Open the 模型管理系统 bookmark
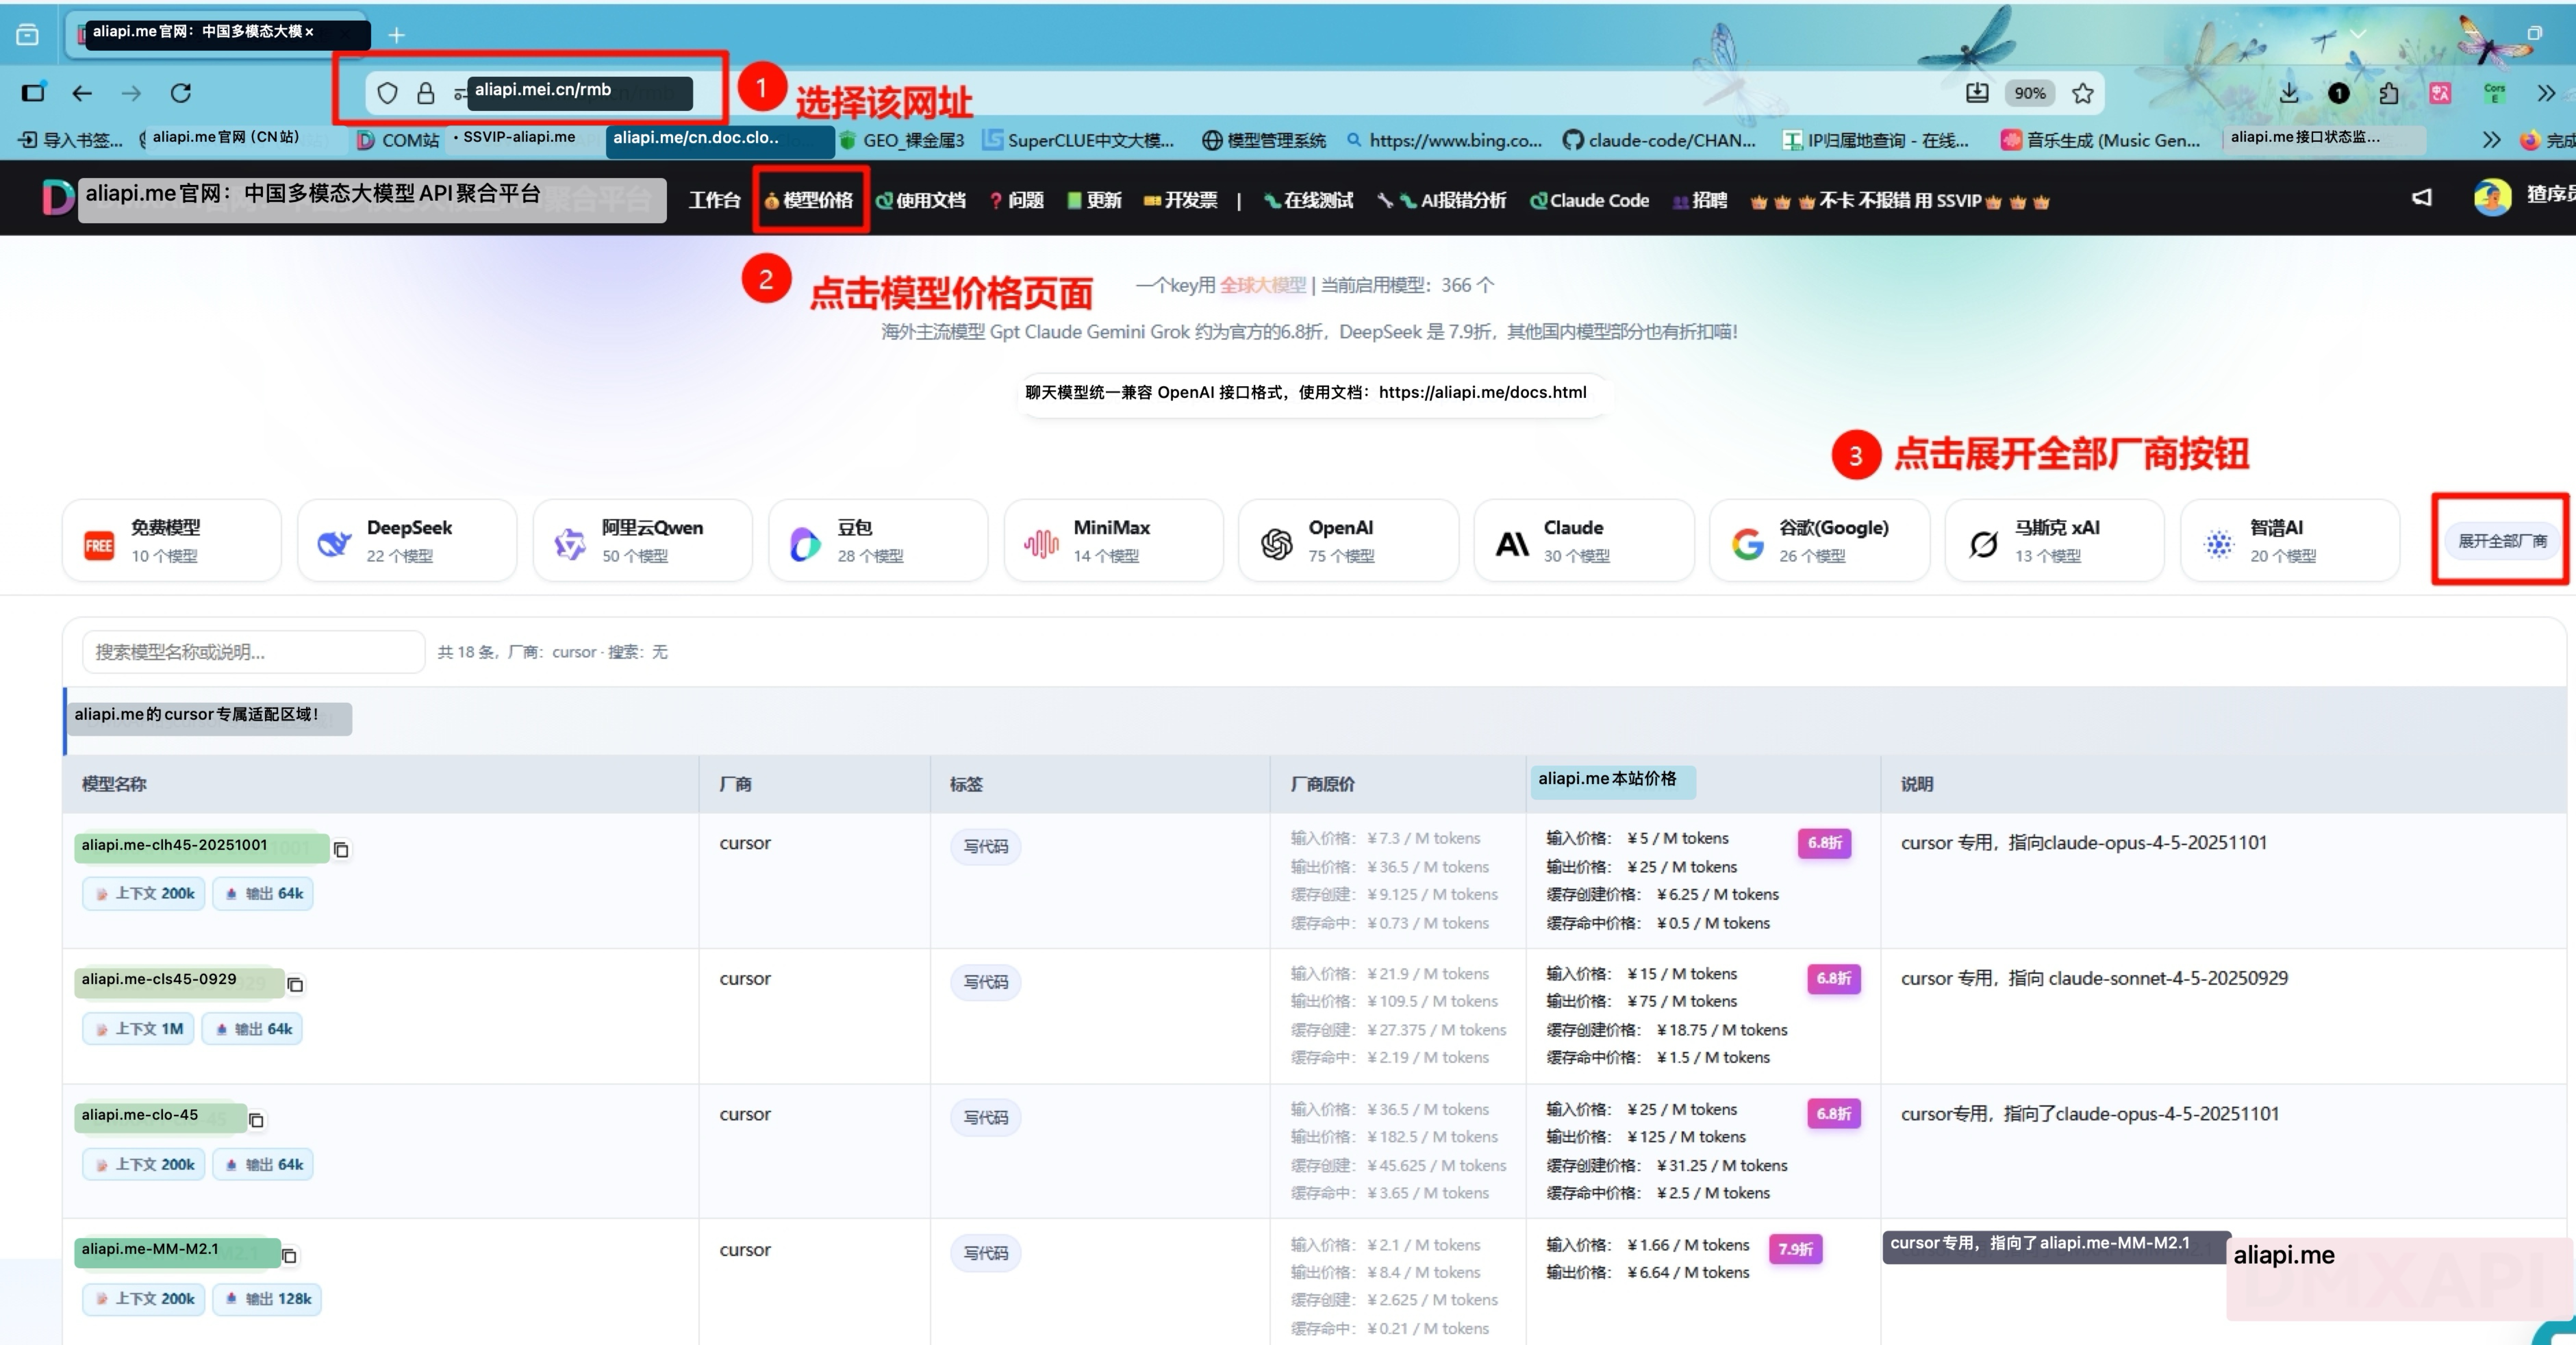The image size is (2576, 1345). tap(1264, 140)
